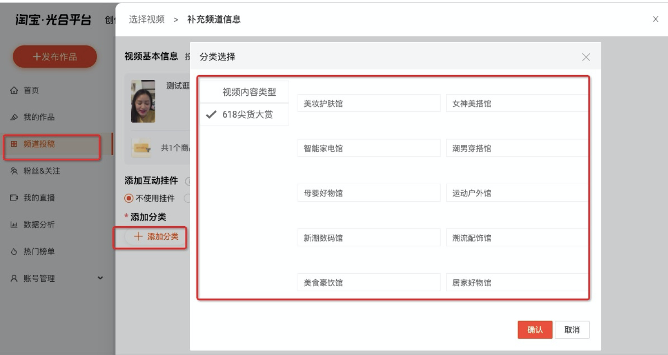Image resolution: width=668 pixels, height=355 pixels.
Task: Pick the 美妆护肤馆 category option
Action: (368, 103)
